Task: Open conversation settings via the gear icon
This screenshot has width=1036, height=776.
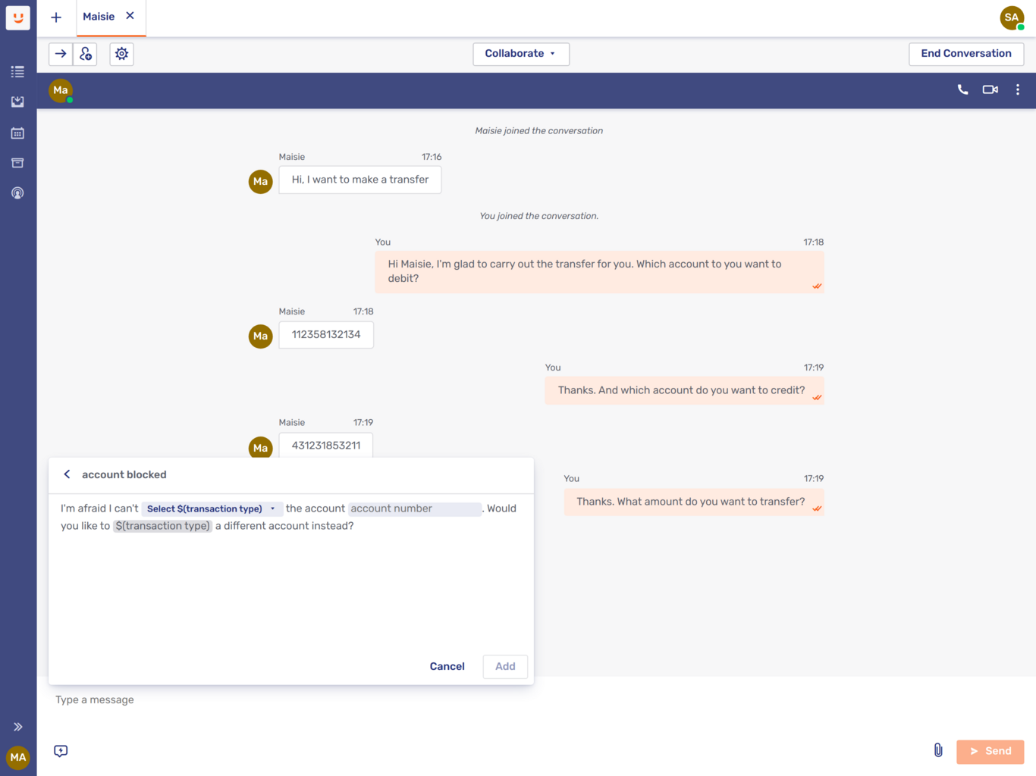Action: click(121, 54)
